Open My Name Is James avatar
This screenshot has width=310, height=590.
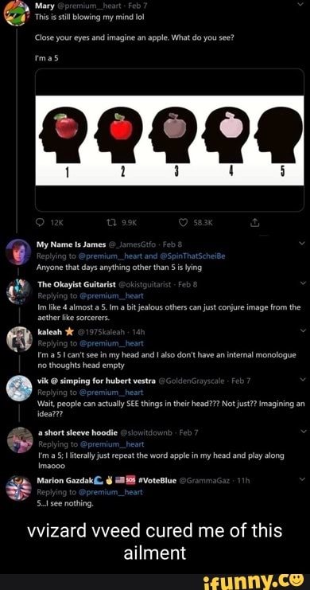point(18,252)
